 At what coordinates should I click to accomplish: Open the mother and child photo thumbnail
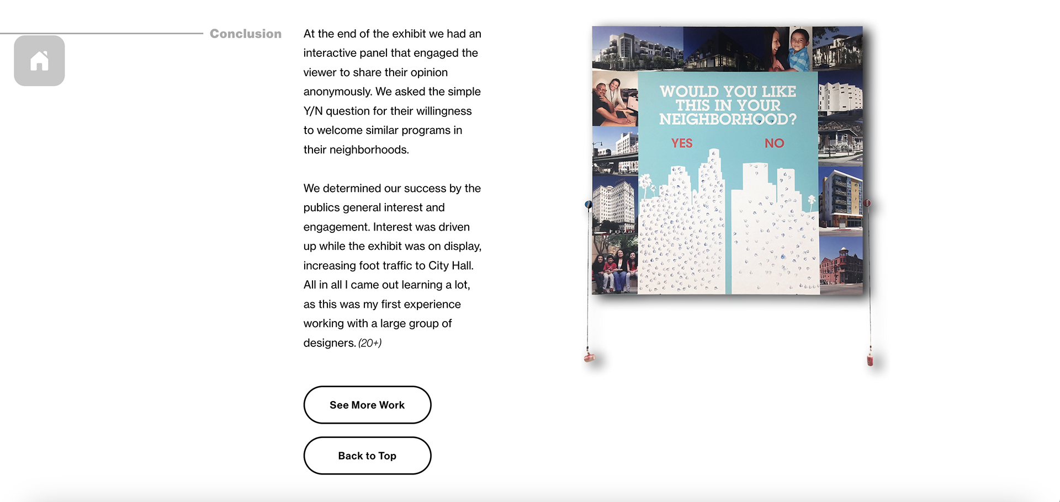pos(788,49)
